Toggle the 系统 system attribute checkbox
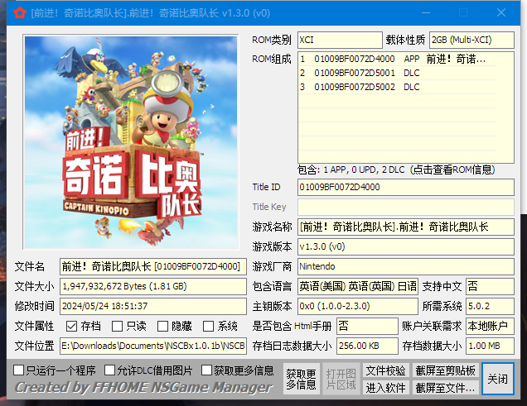Screen dimensions: 527x406 (208, 326)
